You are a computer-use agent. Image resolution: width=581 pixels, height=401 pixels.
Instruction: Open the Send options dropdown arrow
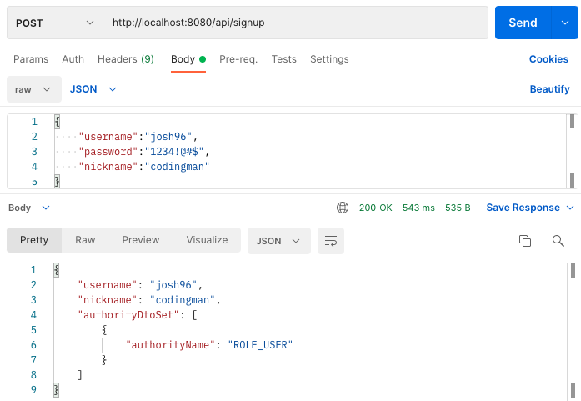[x=565, y=23]
